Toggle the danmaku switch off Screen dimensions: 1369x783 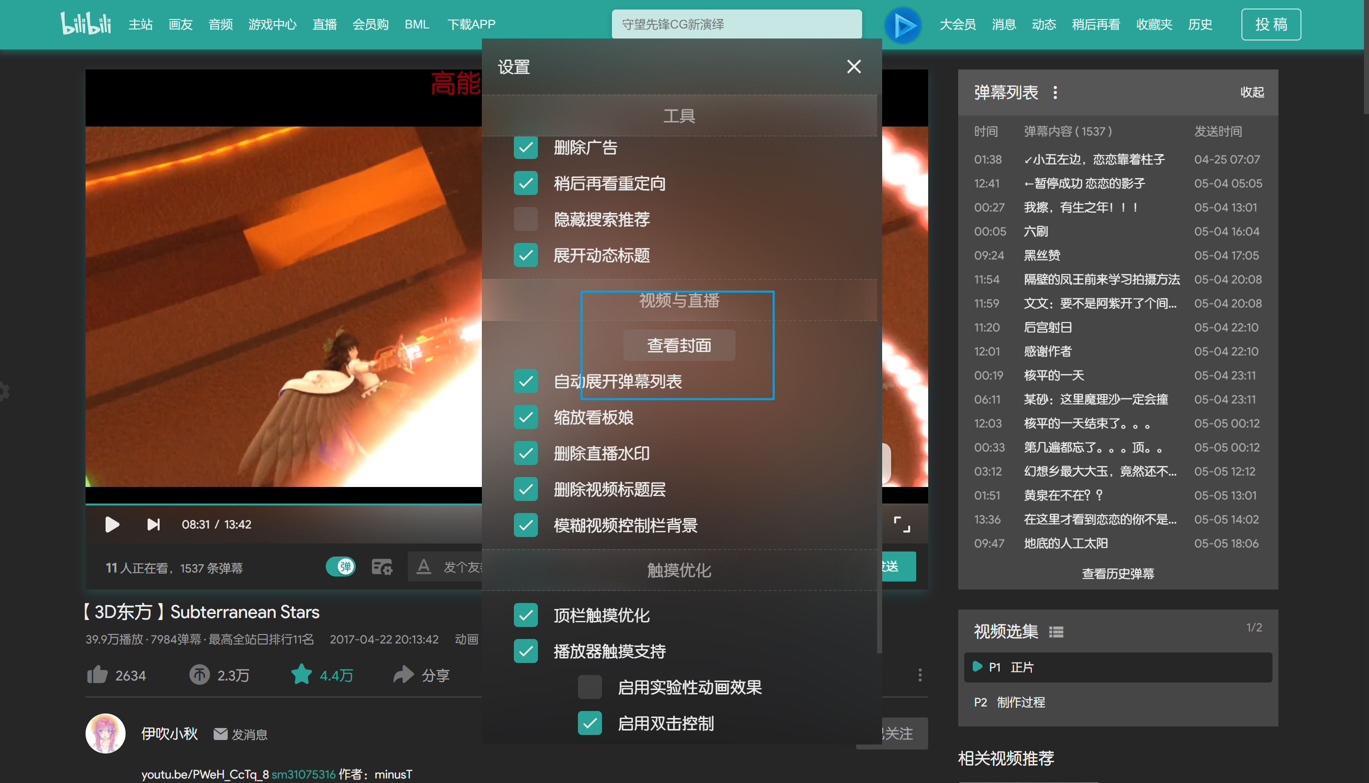click(341, 566)
